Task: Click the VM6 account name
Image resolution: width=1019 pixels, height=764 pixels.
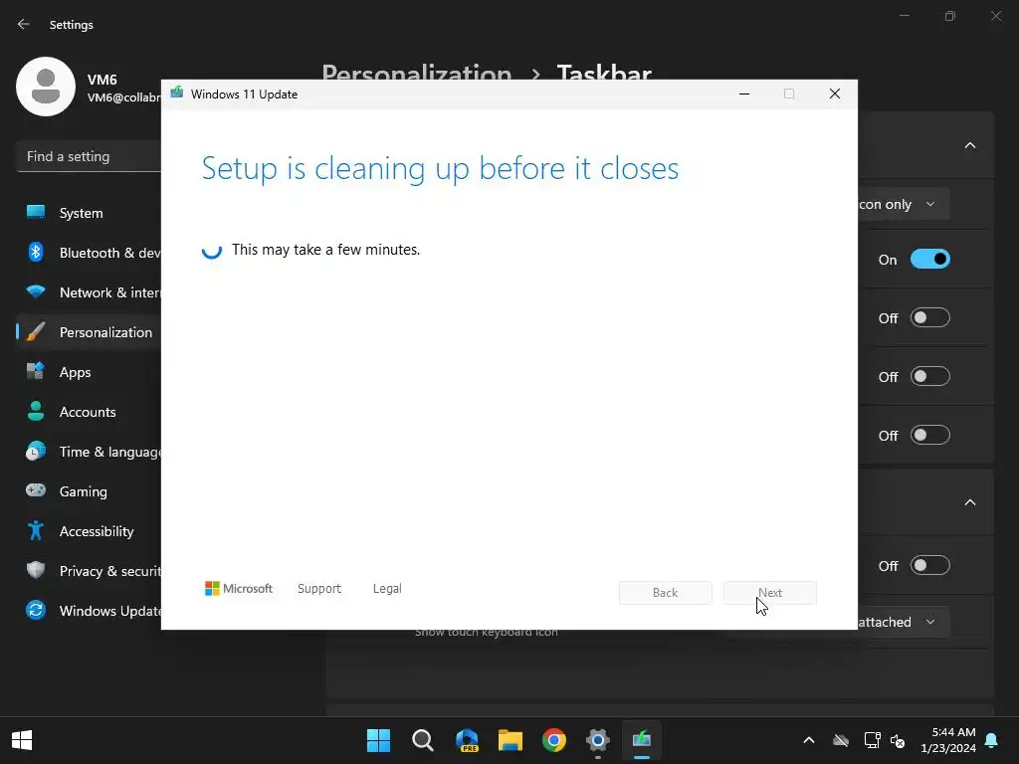Action: click(102, 80)
